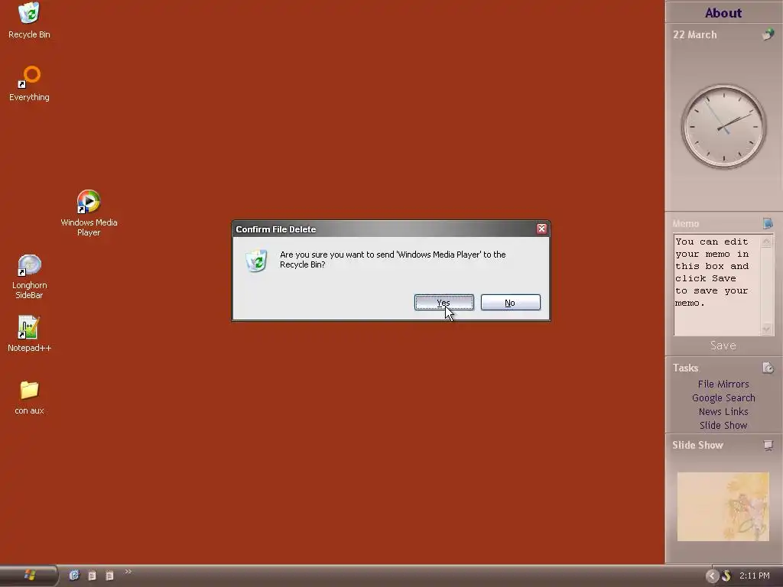The height and width of the screenshot is (587, 783).
Task: Select the Everything shortcut on desktop
Action: (29, 84)
